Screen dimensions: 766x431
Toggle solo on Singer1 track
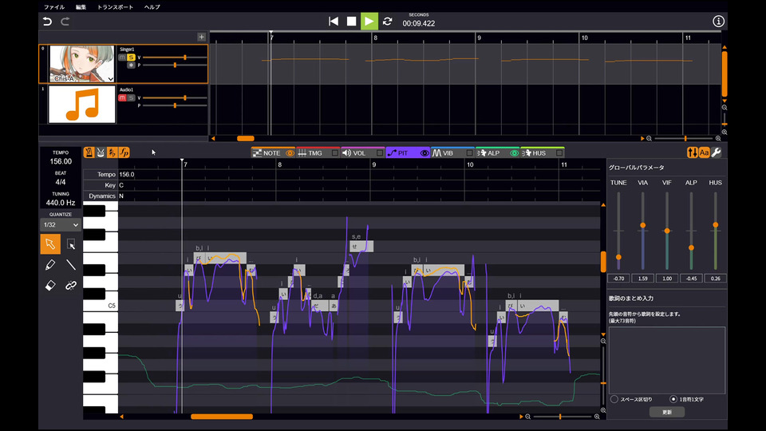[131, 57]
